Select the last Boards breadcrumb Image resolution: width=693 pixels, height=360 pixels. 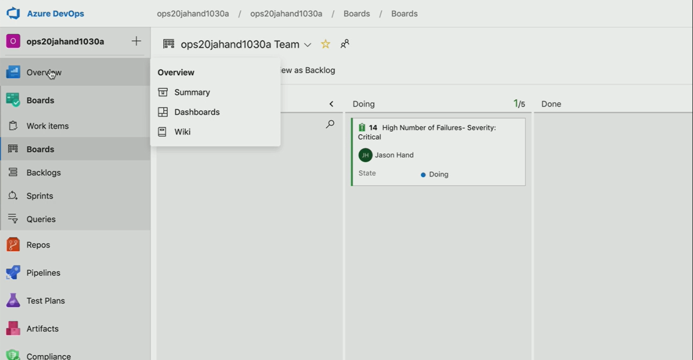(404, 14)
